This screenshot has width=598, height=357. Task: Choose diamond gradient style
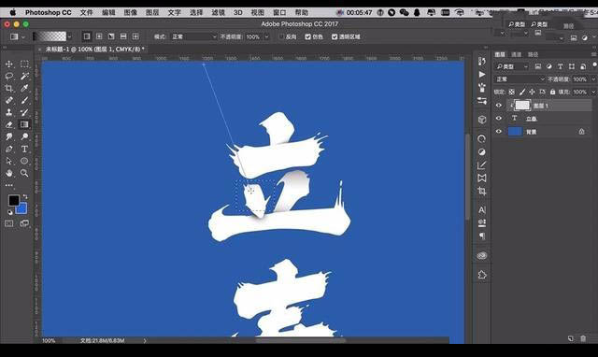[135, 36]
